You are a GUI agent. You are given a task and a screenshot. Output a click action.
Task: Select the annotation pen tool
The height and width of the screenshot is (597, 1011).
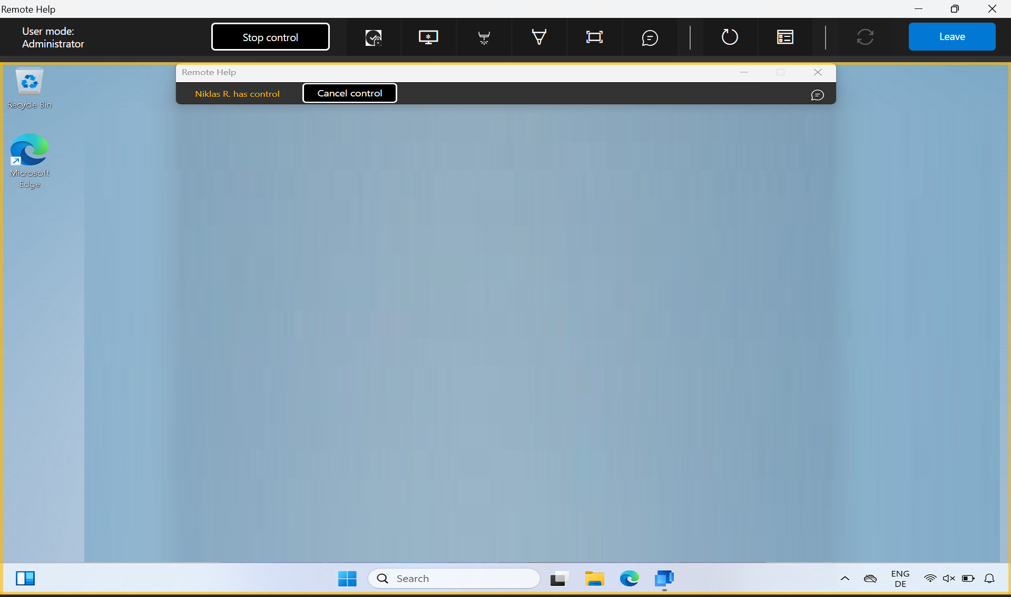(x=539, y=37)
